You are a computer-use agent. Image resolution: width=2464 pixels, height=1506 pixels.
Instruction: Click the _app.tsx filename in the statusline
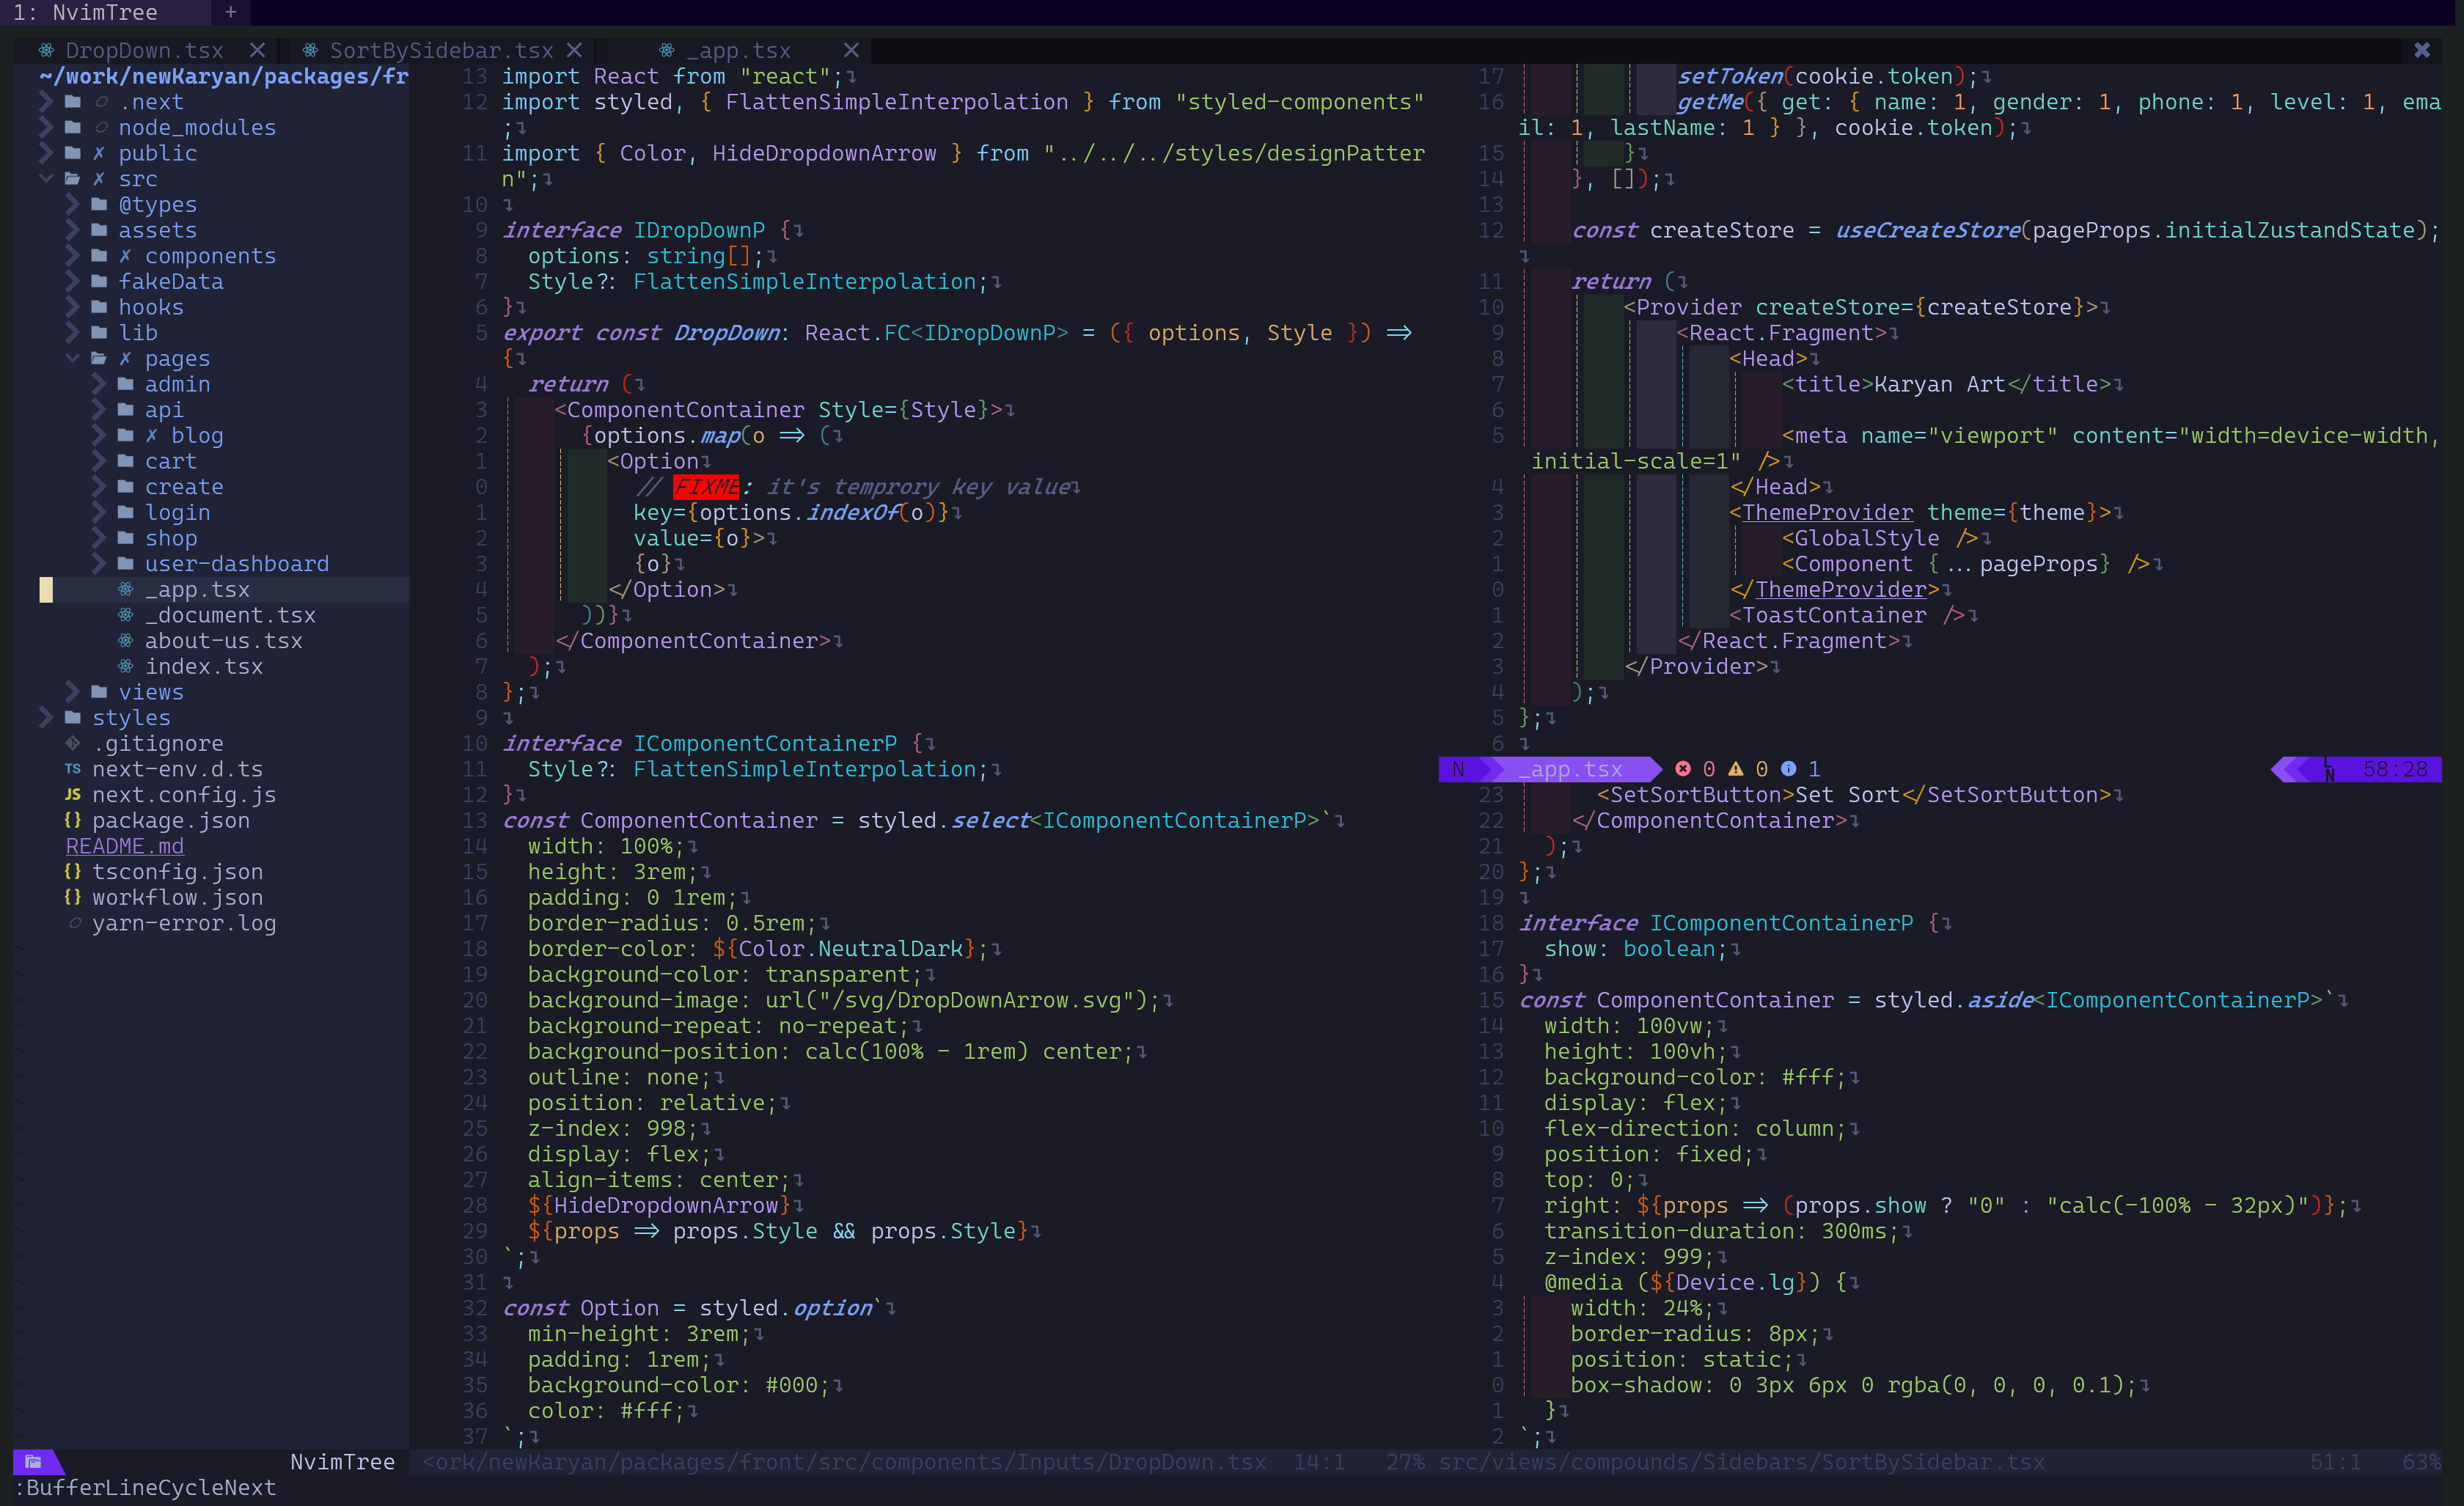click(x=1571, y=769)
